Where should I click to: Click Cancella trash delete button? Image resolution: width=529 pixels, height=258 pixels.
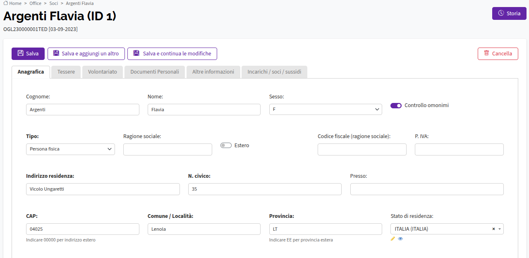[x=498, y=54]
